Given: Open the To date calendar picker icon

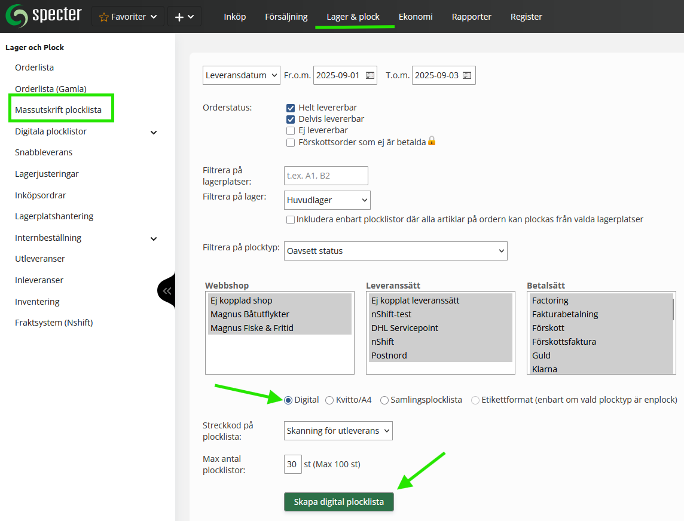Looking at the screenshot, I should point(468,75).
